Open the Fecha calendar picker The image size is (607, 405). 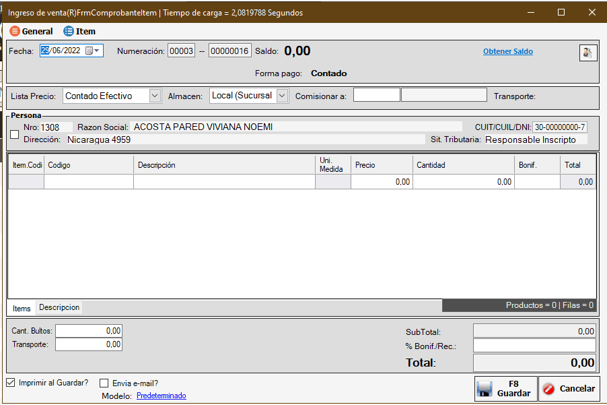[x=89, y=51]
